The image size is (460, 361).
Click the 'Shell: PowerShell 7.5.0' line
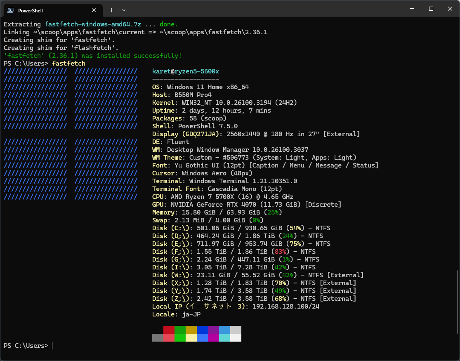point(195,126)
